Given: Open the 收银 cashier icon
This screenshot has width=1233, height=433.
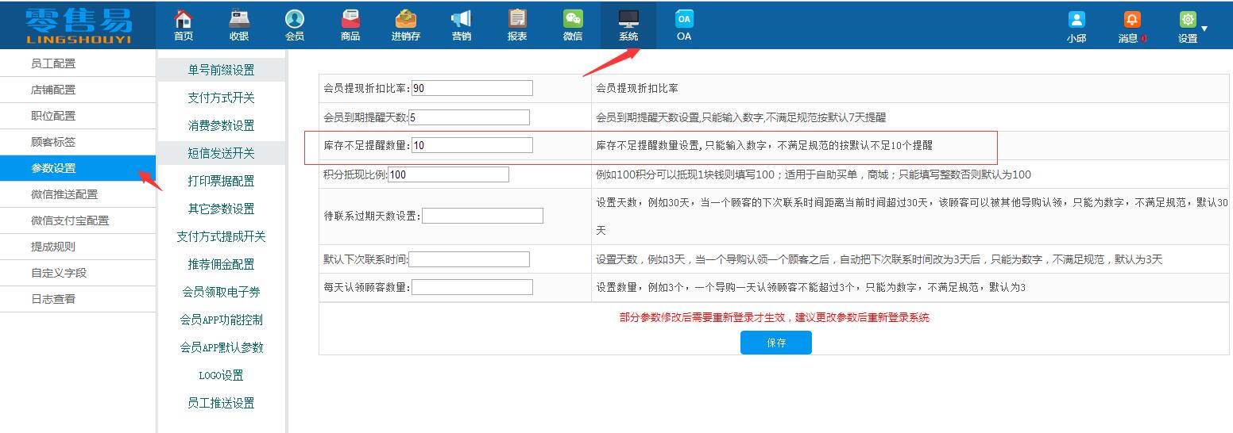Looking at the screenshot, I should click(x=239, y=25).
